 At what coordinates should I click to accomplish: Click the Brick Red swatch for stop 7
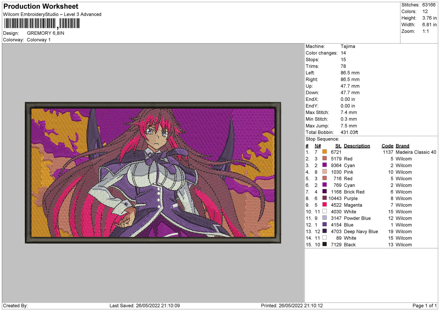[325, 191]
